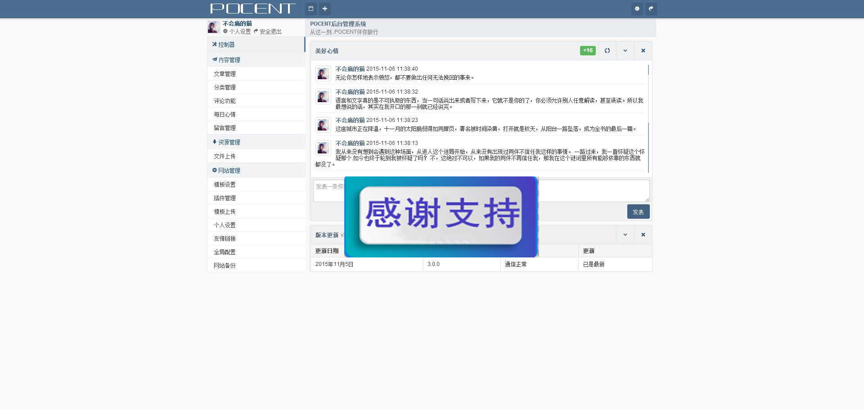Open 全局配置 in the sidebar
864x410 pixels.
point(256,252)
